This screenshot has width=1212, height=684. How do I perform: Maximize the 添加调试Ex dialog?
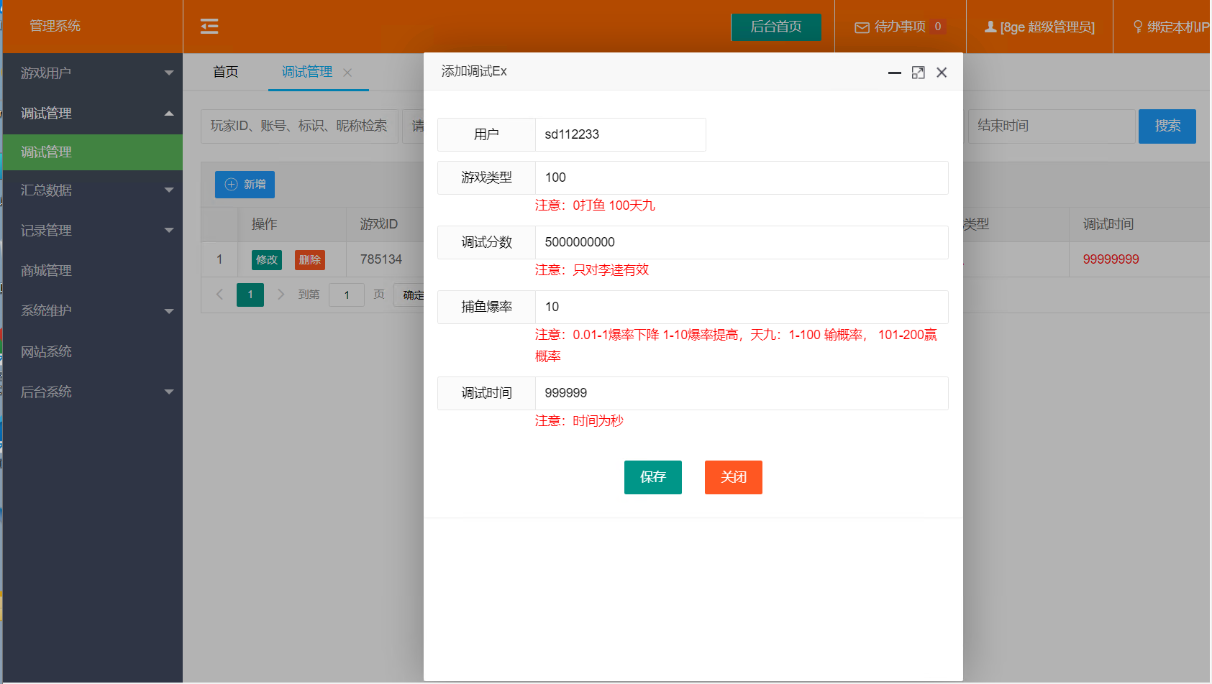pos(918,73)
